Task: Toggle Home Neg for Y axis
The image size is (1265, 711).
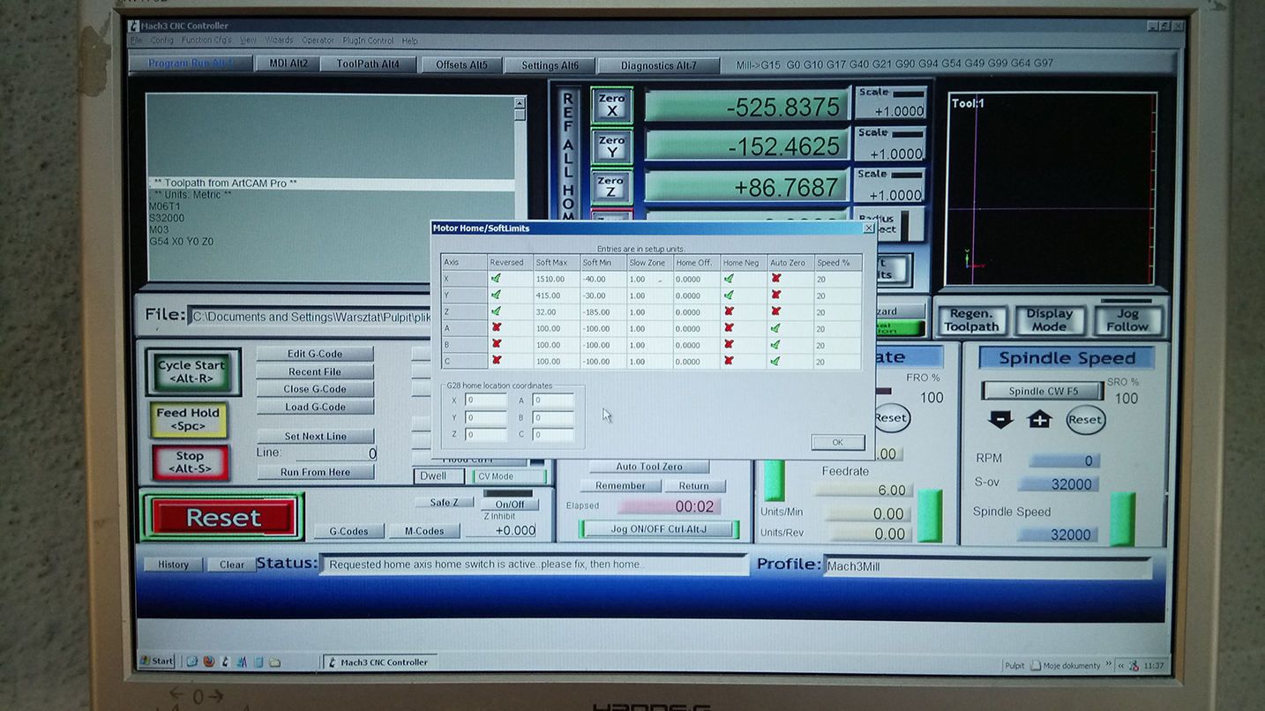Action: pyautogui.click(x=729, y=296)
